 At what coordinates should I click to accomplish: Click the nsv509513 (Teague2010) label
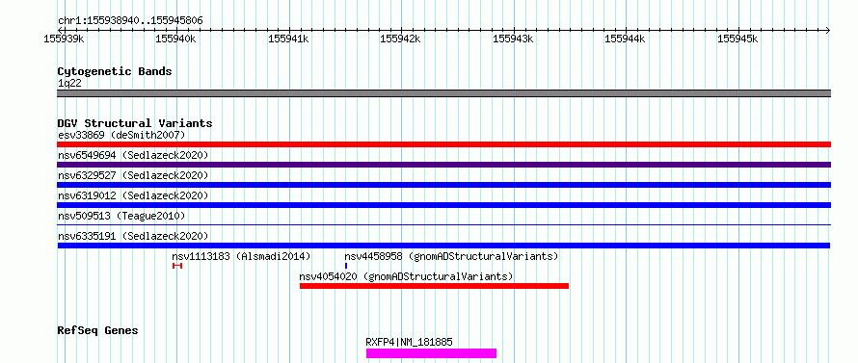click(x=121, y=216)
